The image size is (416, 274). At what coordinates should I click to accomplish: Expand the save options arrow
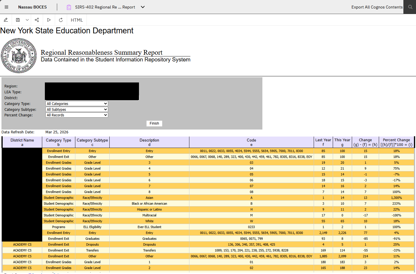tap(27, 20)
